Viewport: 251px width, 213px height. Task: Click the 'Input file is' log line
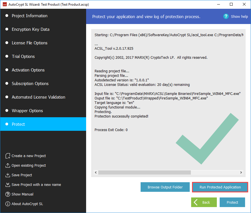click(x=167, y=94)
